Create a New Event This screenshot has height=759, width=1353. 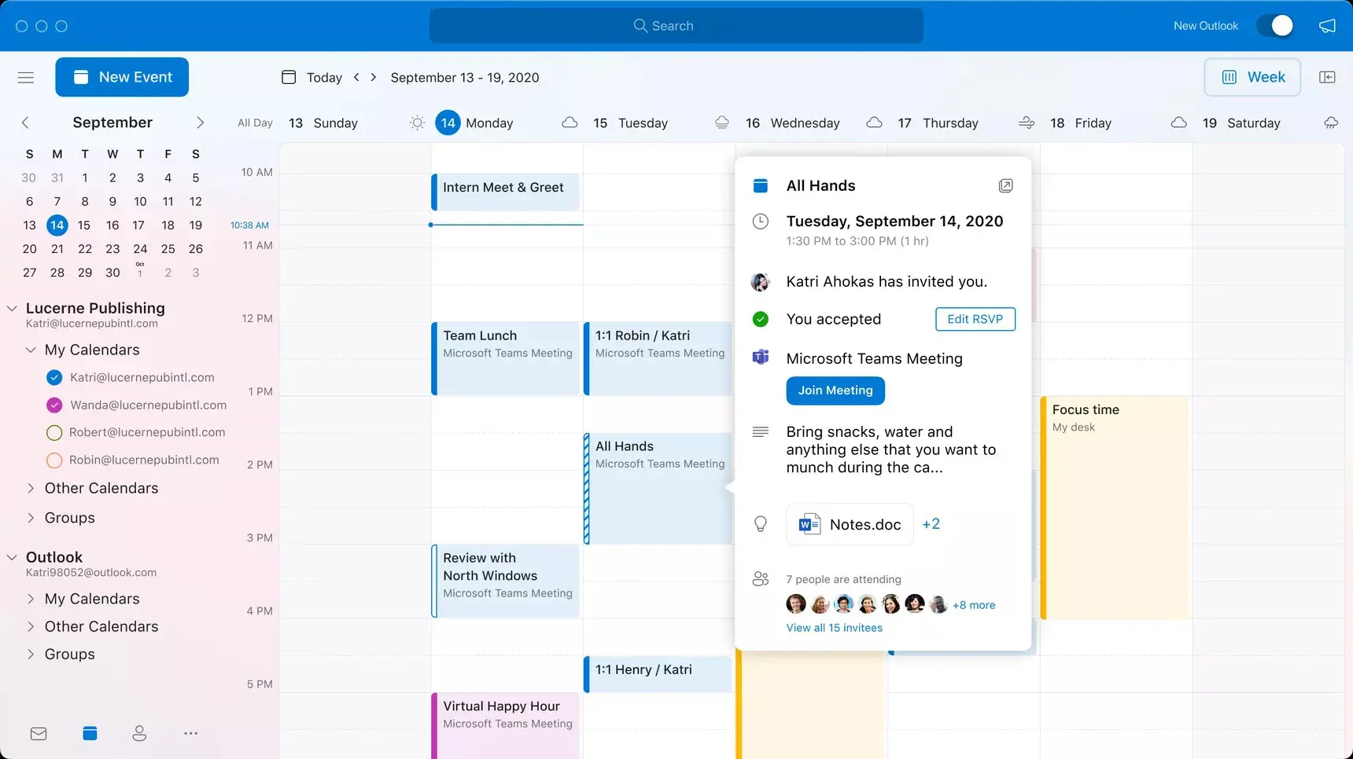[122, 77]
